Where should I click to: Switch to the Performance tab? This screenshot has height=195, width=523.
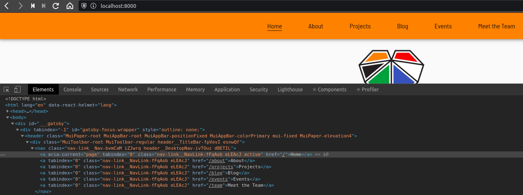[162, 89]
